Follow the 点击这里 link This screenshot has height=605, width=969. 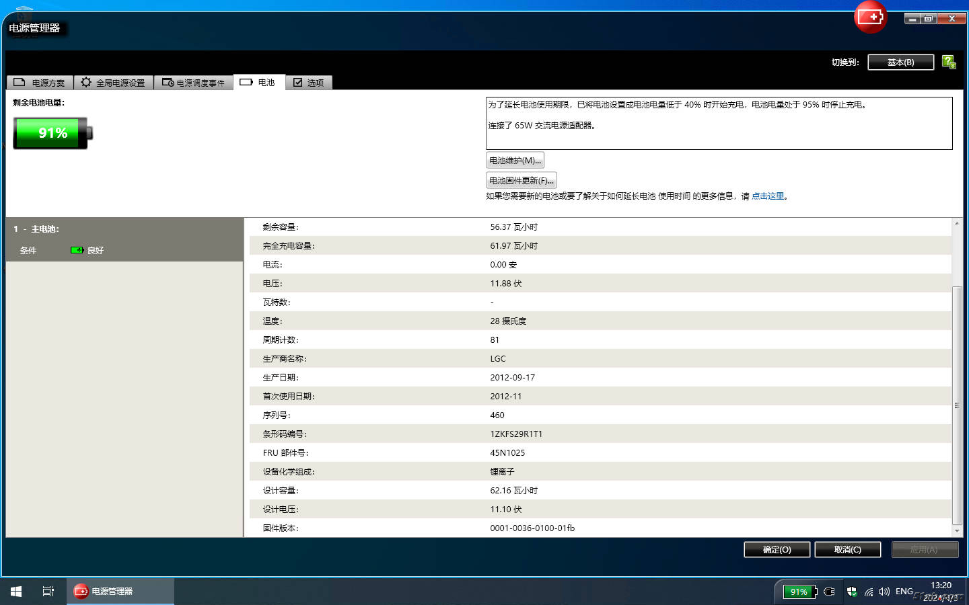[768, 196]
